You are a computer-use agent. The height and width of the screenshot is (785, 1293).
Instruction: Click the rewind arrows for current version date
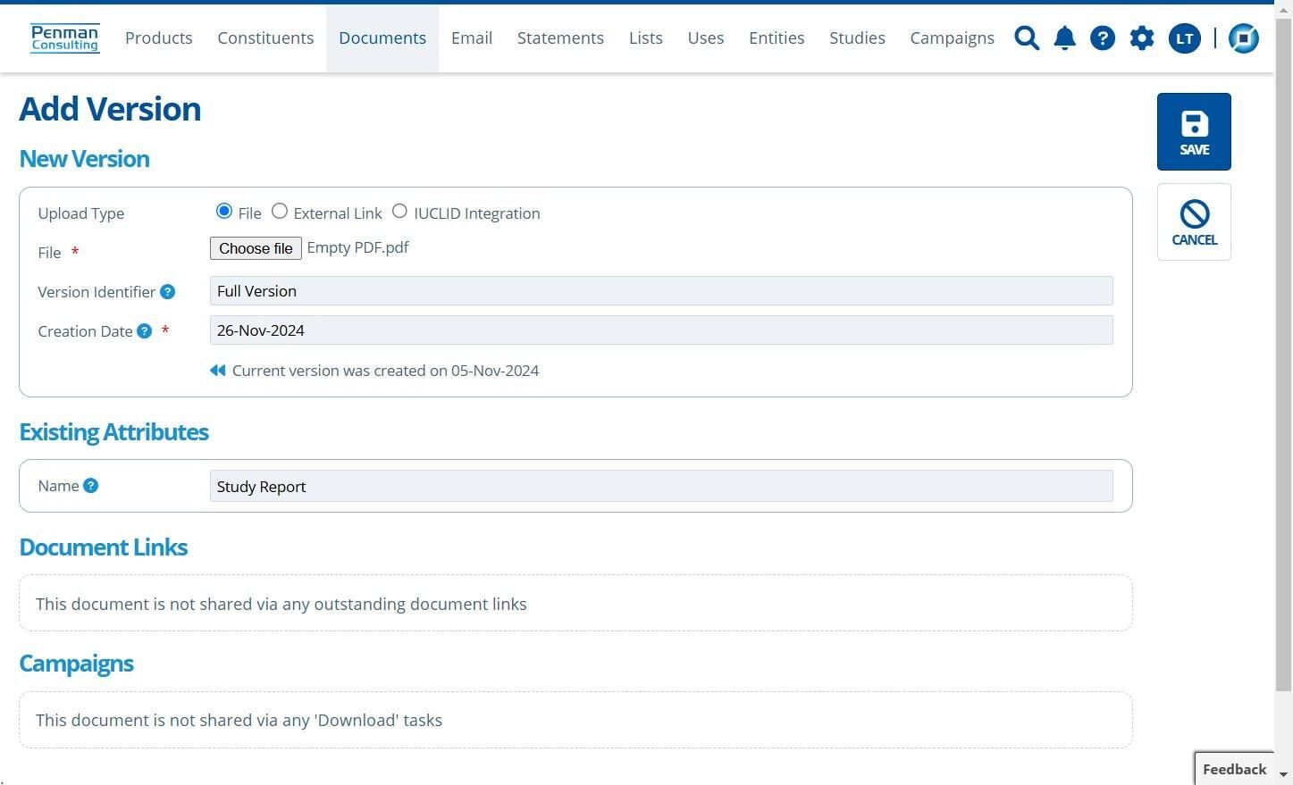217,371
